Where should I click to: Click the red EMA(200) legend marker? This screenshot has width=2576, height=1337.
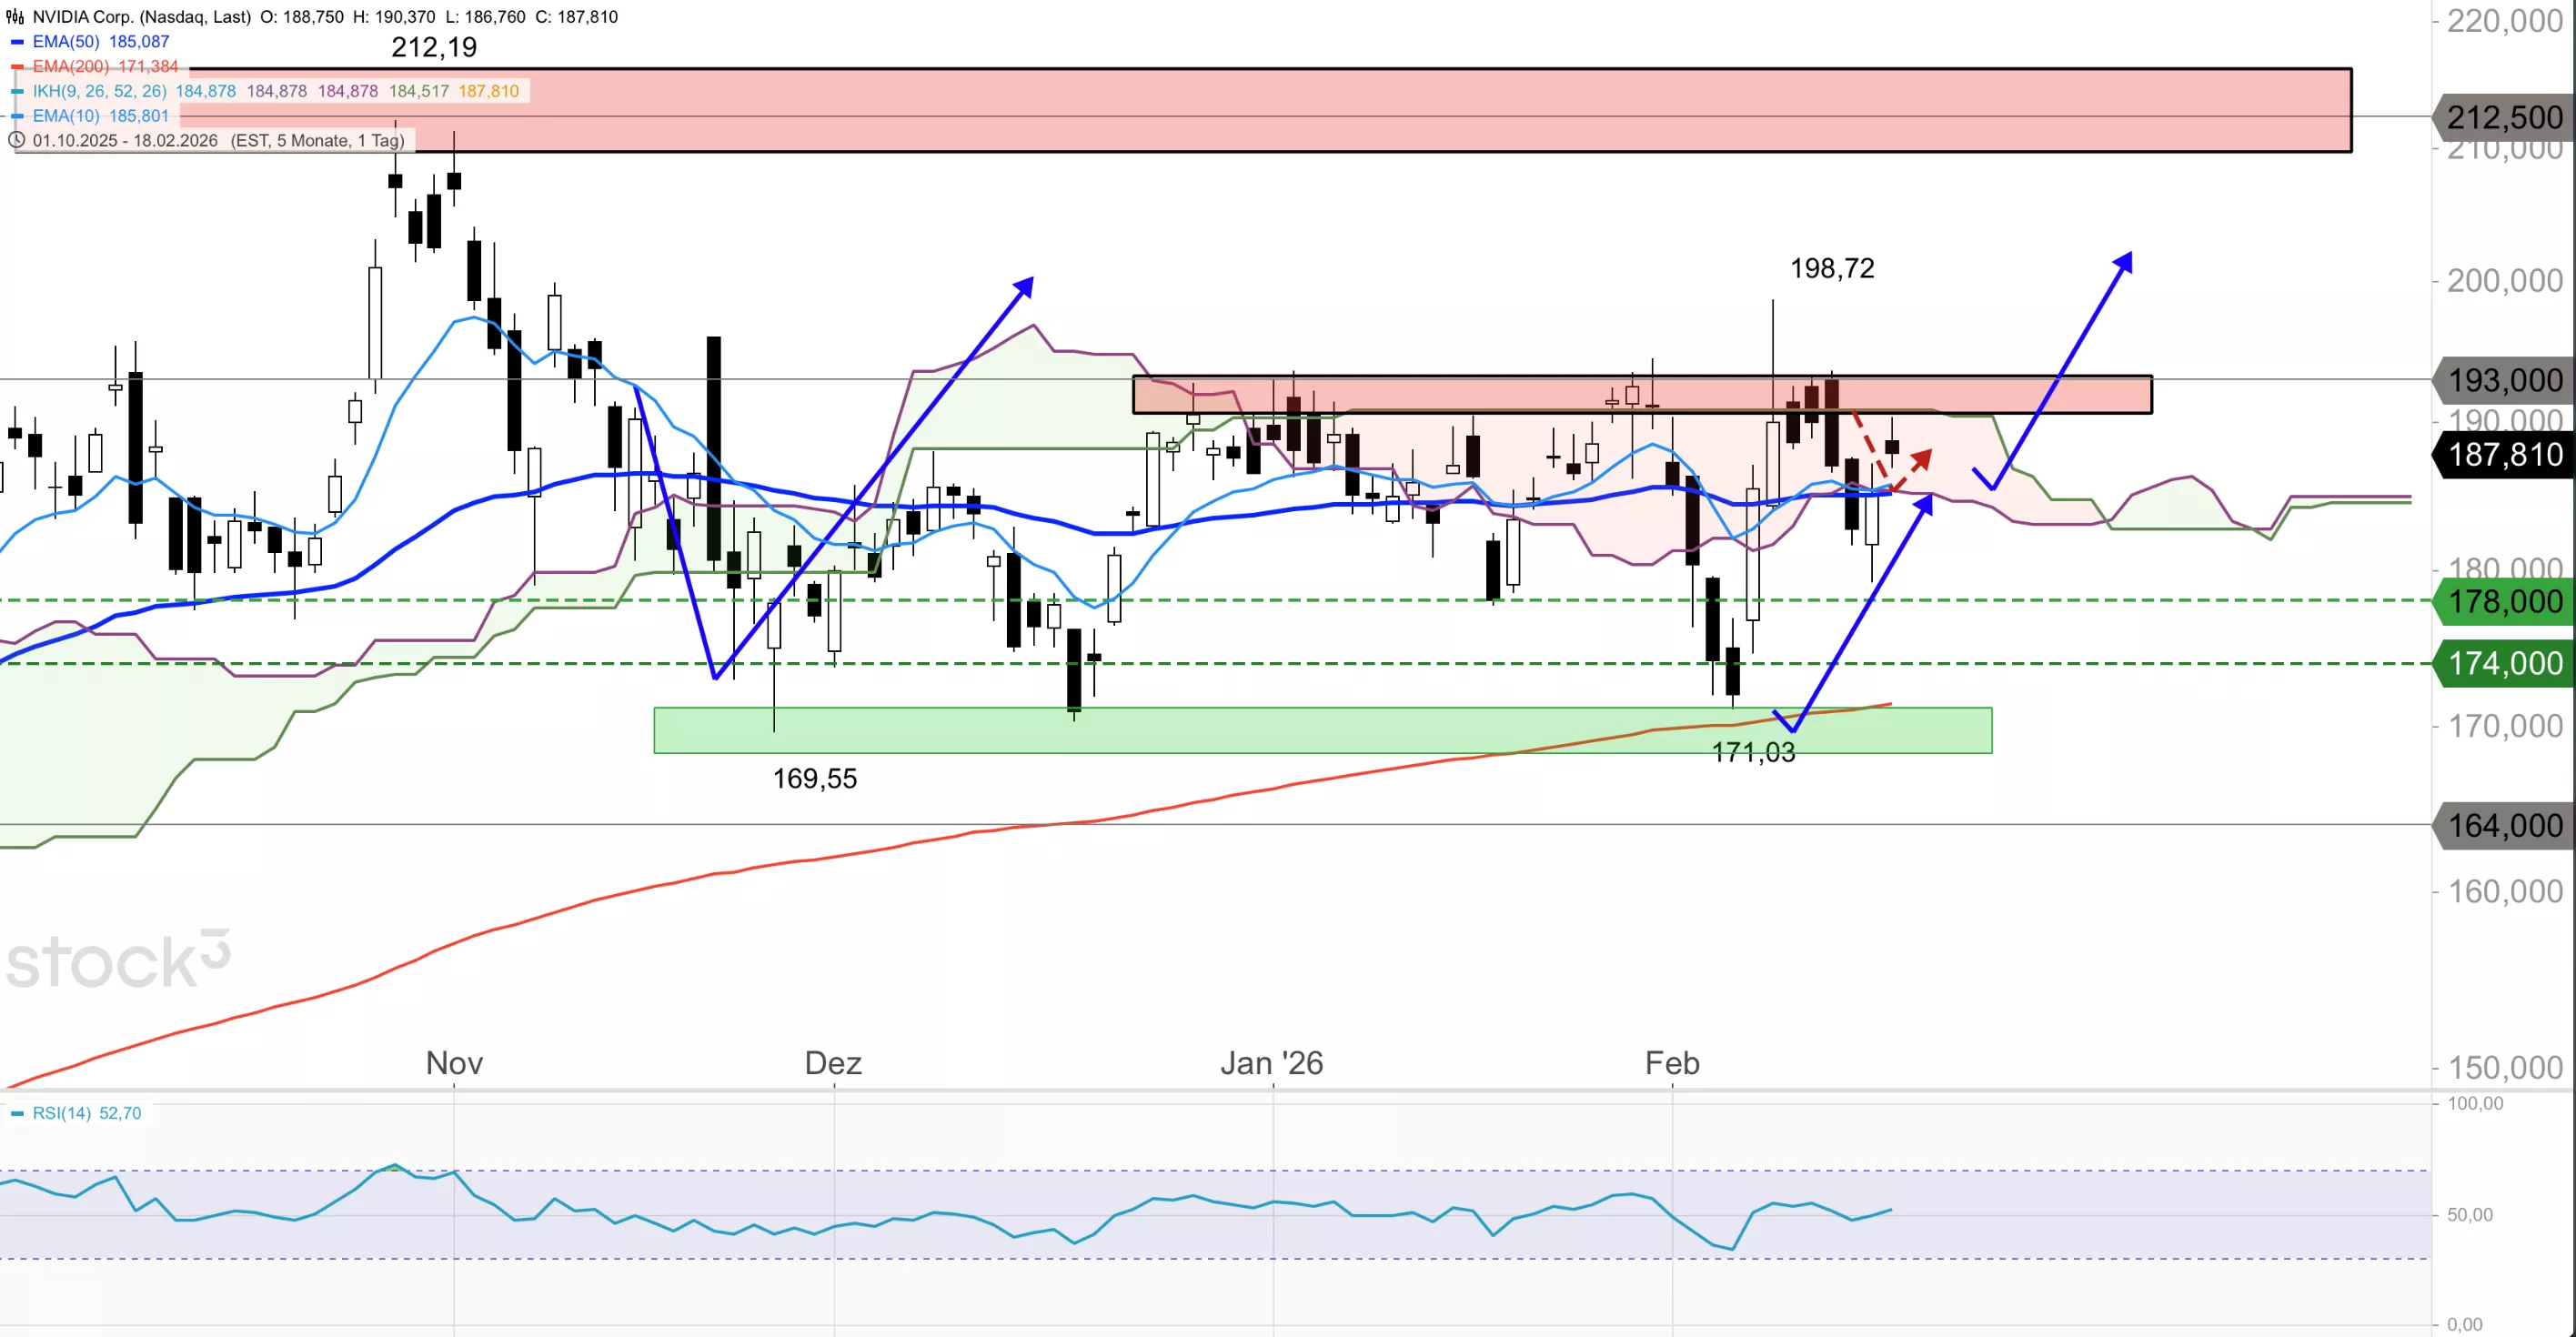tap(17, 67)
